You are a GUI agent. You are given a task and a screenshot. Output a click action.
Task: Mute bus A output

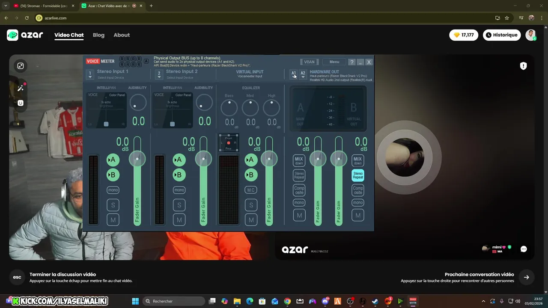point(299,215)
